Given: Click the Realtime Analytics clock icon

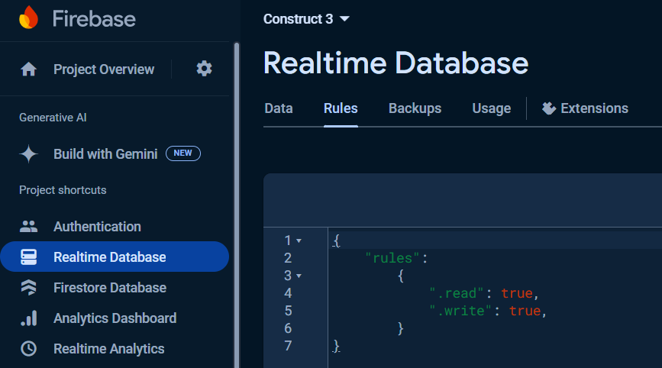Looking at the screenshot, I should (29, 349).
